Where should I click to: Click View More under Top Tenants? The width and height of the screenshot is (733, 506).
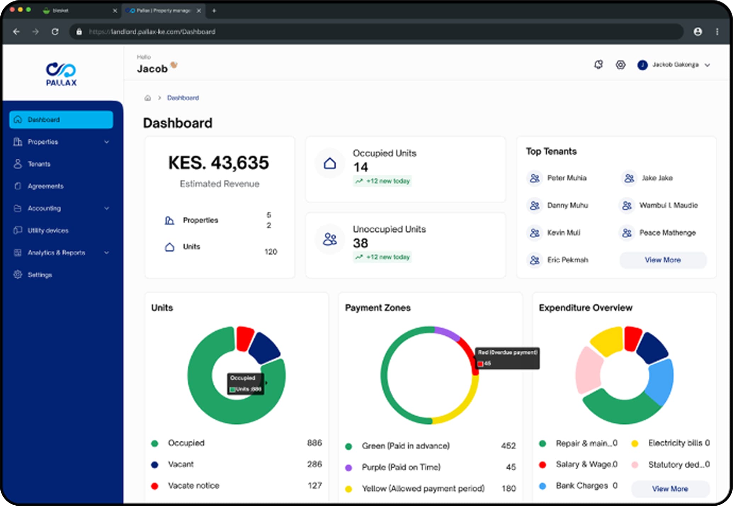point(663,260)
